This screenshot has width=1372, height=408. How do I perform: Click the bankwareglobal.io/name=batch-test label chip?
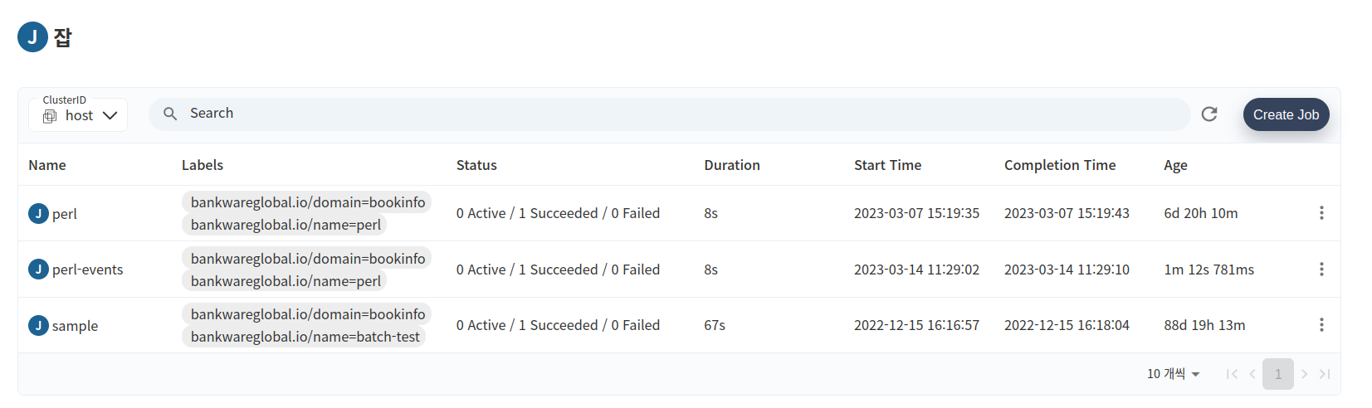pyautogui.click(x=305, y=337)
